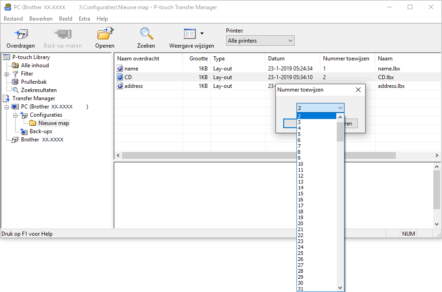
Task: Click the P-touch Library tree icon
Action: point(6,57)
